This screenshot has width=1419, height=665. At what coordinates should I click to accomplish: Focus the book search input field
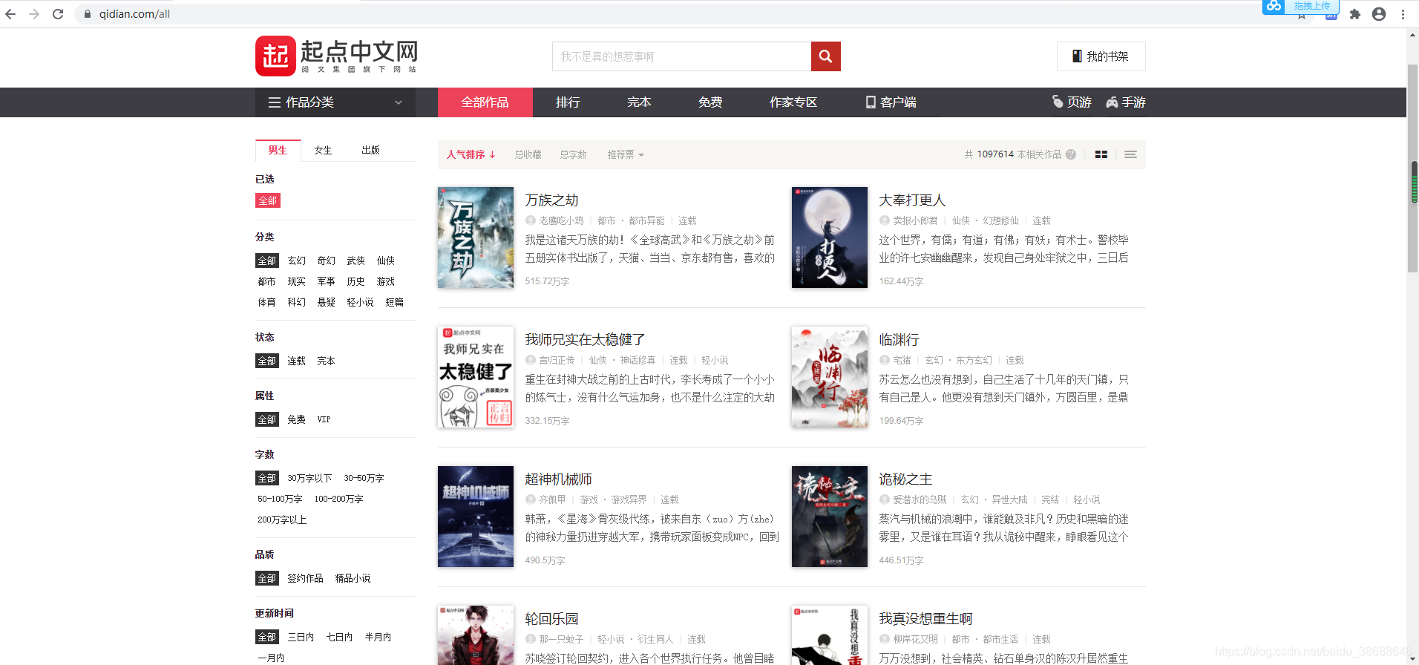click(x=681, y=56)
